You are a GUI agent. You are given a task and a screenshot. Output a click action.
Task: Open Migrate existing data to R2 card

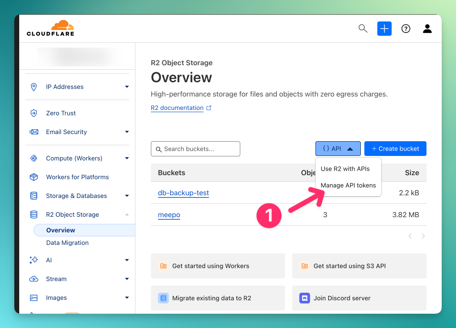(218, 298)
